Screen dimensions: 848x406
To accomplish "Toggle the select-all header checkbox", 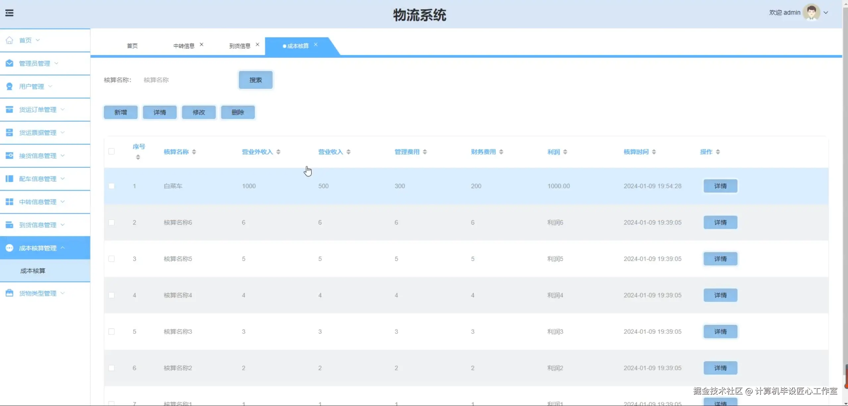I will click(x=112, y=151).
